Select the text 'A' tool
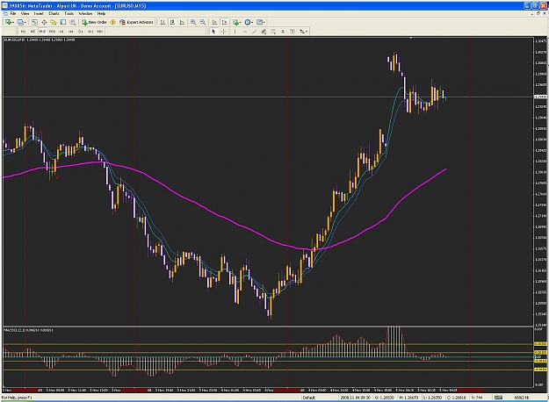549x402 pixels. 283,32
